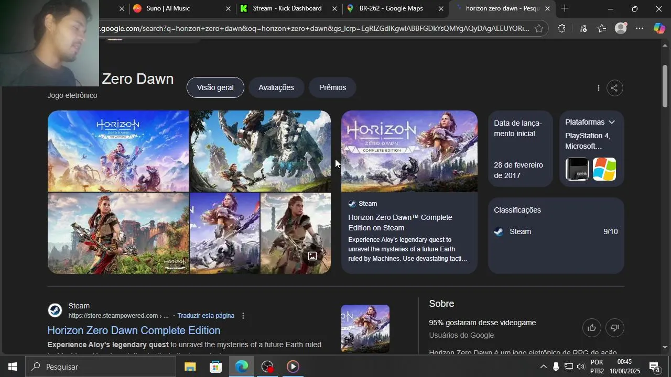Open the favorites list icon in toolbar
The height and width of the screenshot is (377, 671).
coord(602,28)
